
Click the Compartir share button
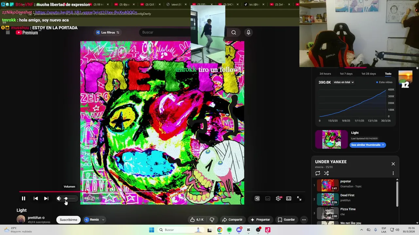[232, 220]
